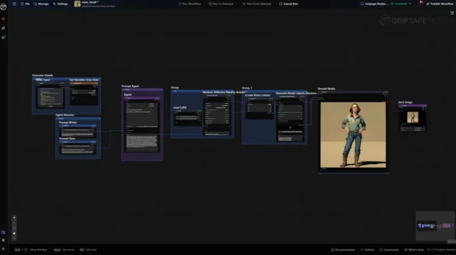Toggle the sidebar panel icon beside File
Screen dimensions: 456x255
point(14,4)
